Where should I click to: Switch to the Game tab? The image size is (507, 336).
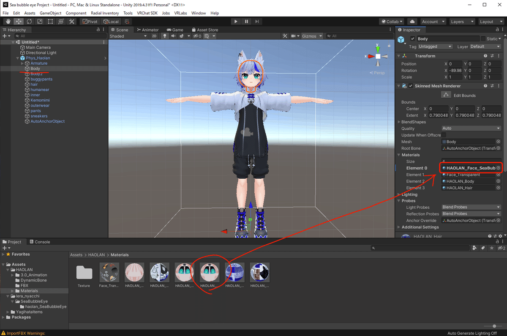pos(174,30)
